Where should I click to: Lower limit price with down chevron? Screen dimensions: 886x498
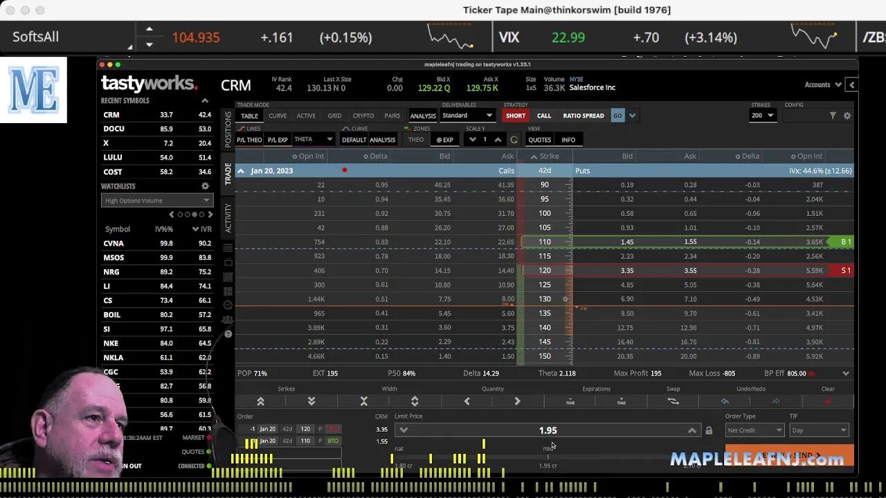coord(404,430)
